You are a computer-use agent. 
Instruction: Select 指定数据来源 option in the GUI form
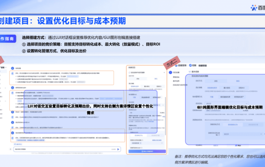click(225, 97)
